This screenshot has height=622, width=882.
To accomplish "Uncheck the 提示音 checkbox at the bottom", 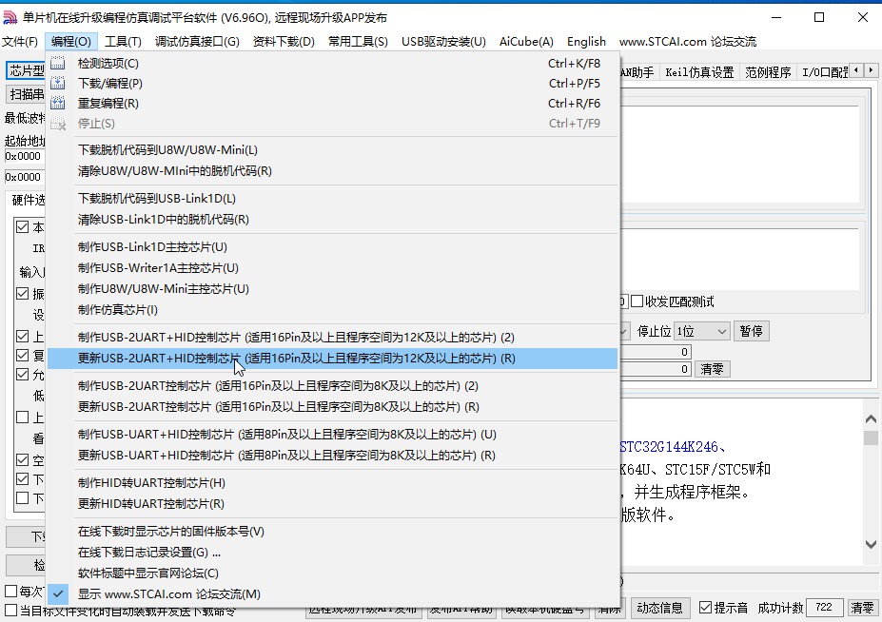I will (x=705, y=607).
